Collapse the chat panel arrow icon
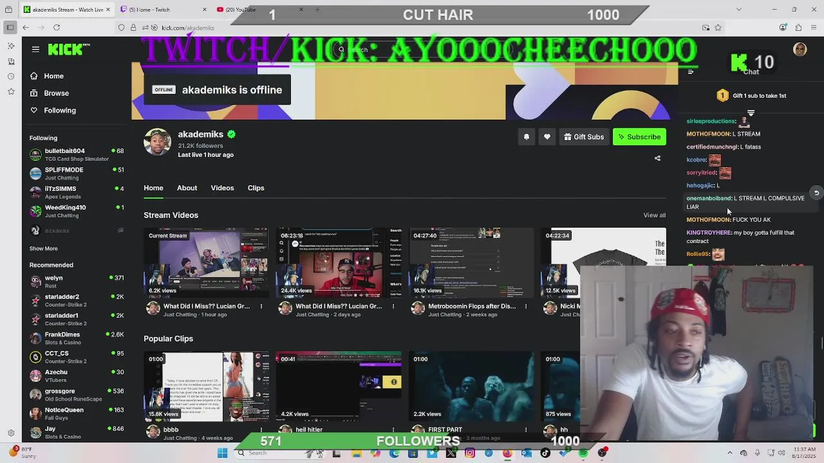The image size is (824, 463). (690, 72)
